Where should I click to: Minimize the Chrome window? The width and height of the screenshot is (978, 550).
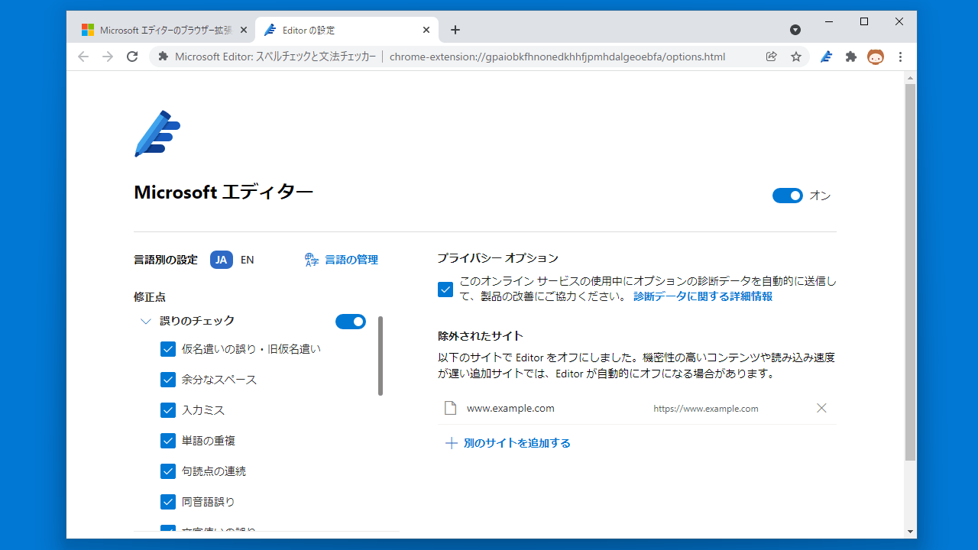[829, 21]
